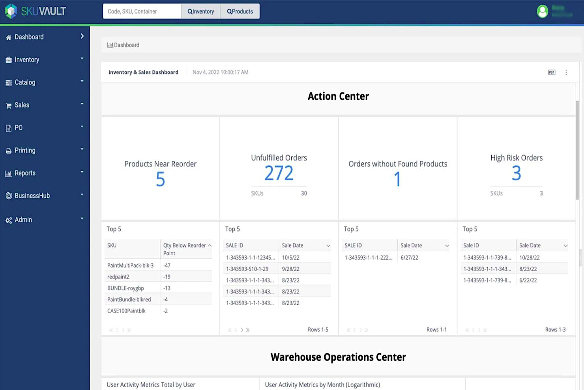Click the PO document icon in the sidebar
This screenshot has height=390, width=584.
tap(8, 127)
